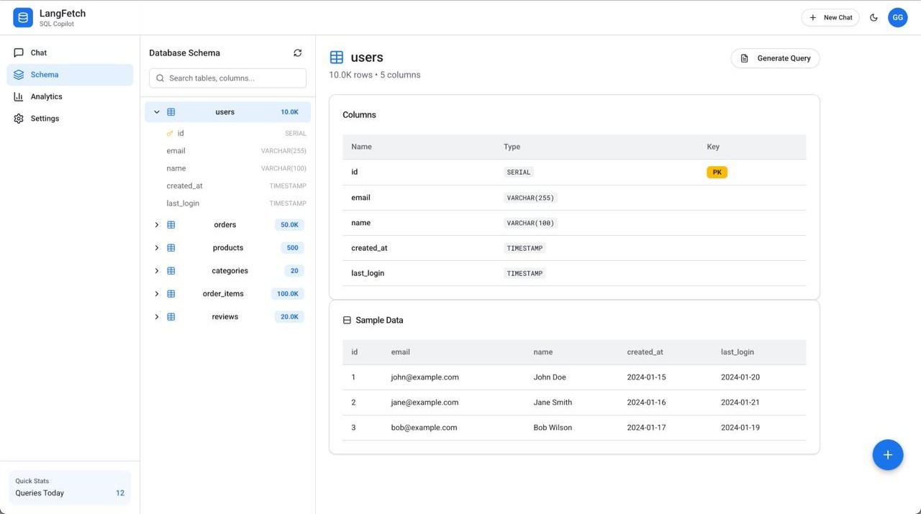The height and width of the screenshot is (514, 921).
Task: Click the Generate Query button
Action: pos(775,58)
